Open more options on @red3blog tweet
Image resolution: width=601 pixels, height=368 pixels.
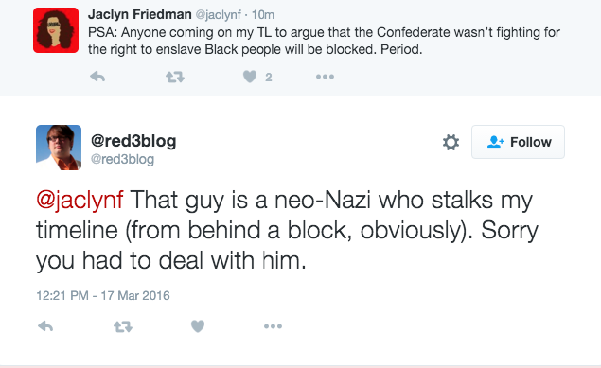coord(273,326)
